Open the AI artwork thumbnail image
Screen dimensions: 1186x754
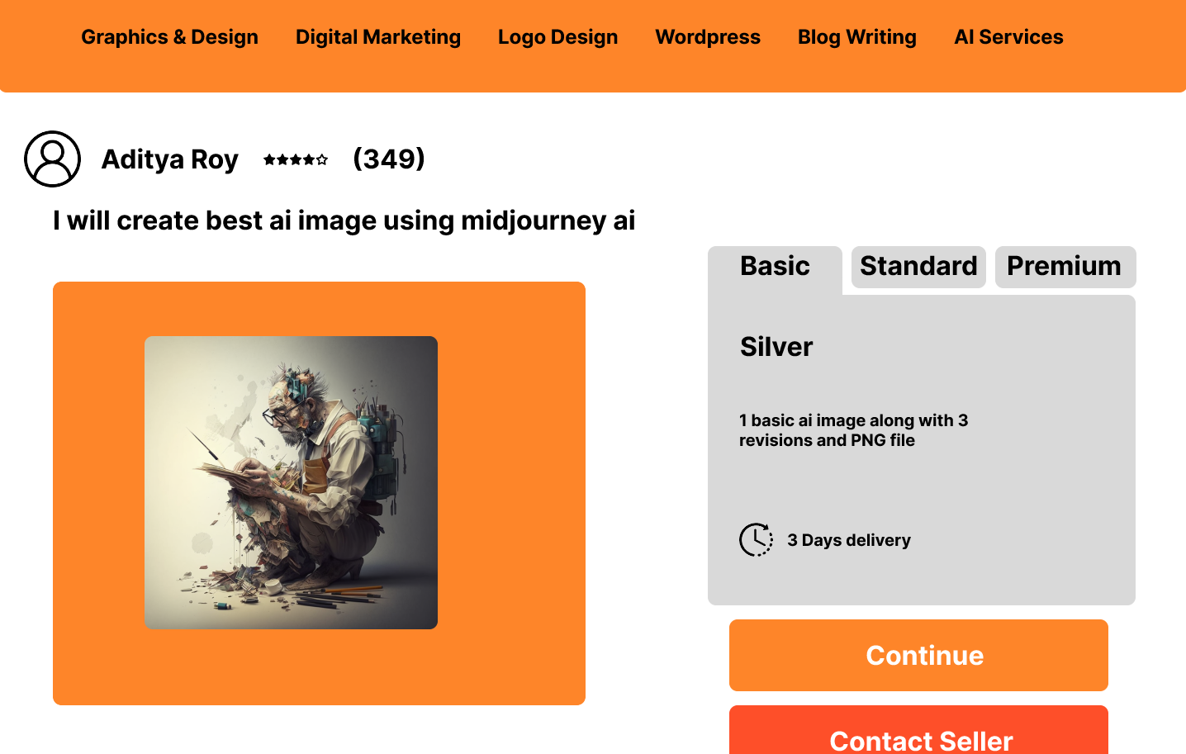pyautogui.click(x=291, y=482)
